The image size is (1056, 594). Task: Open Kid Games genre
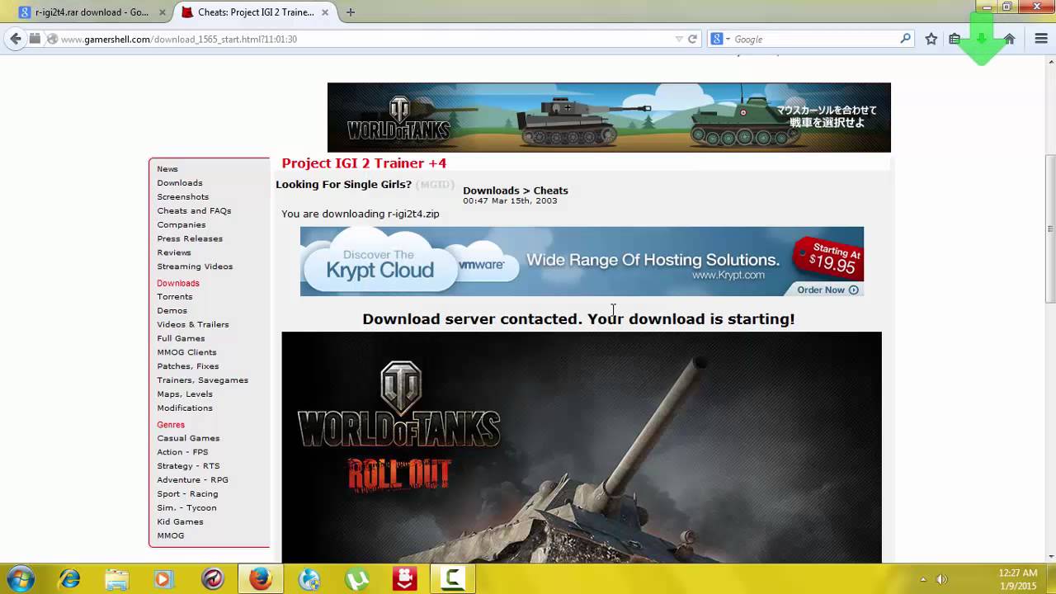pyautogui.click(x=180, y=522)
